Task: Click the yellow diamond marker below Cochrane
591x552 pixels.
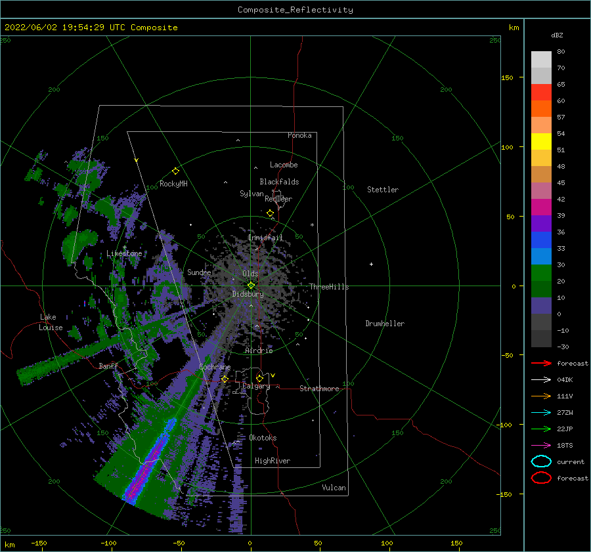Action: click(225, 379)
